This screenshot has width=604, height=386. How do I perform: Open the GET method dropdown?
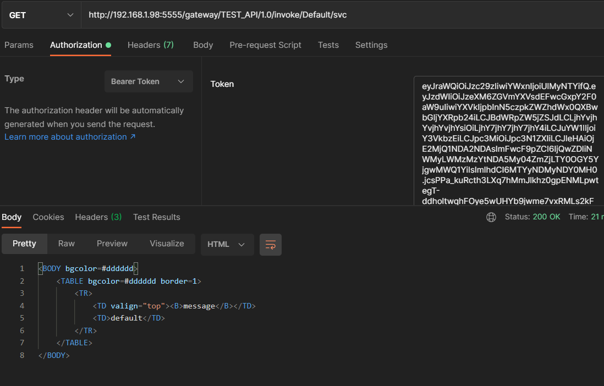[41, 15]
